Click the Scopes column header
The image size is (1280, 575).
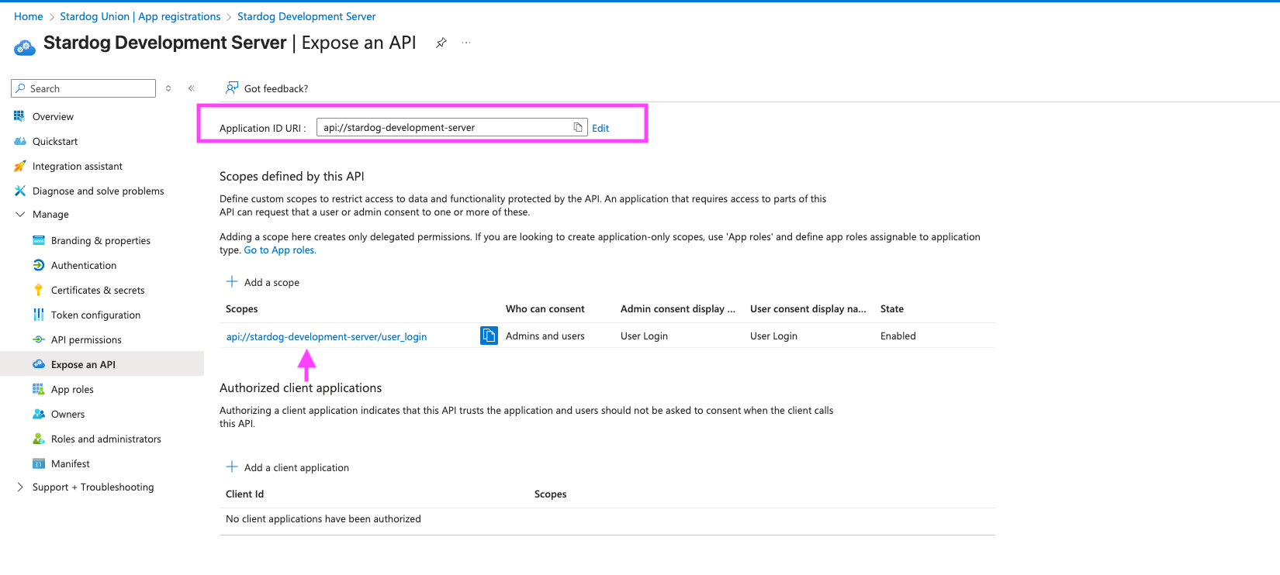click(x=242, y=308)
